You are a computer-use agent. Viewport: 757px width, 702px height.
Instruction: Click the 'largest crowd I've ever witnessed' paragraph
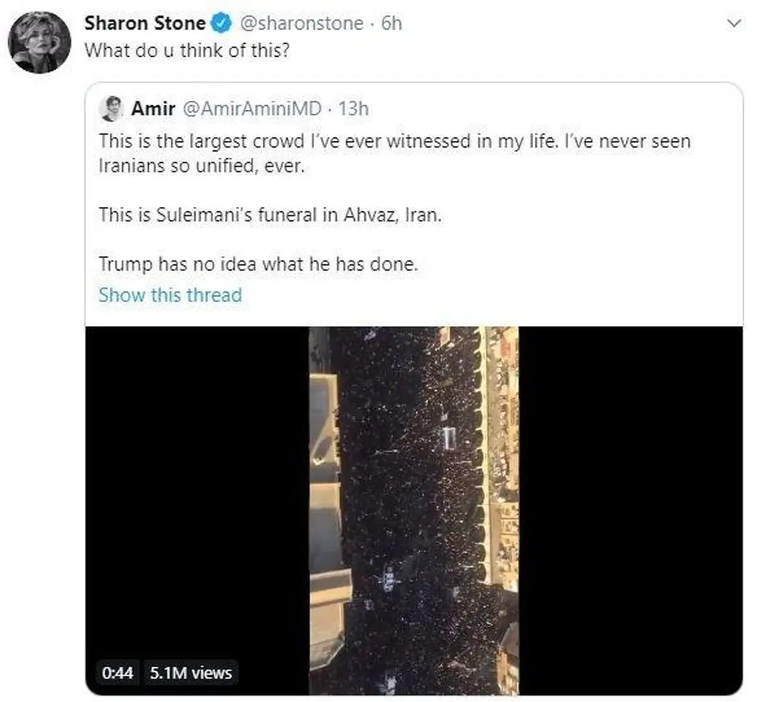[x=394, y=153]
